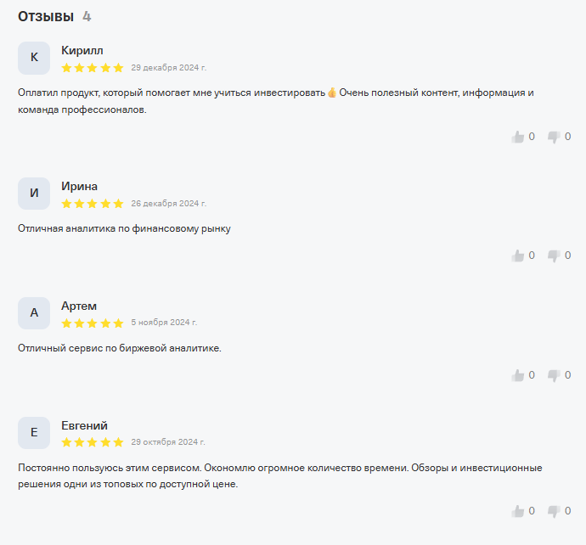586x545 pixels.
Task: Give thumbs down to Евгений's review
Action: [x=554, y=511]
